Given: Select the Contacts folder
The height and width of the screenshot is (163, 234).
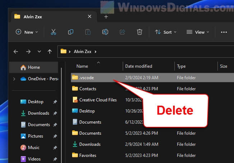Looking at the screenshot, I should (x=88, y=89).
